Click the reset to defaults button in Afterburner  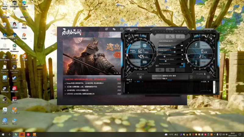(x=170, y=70)
